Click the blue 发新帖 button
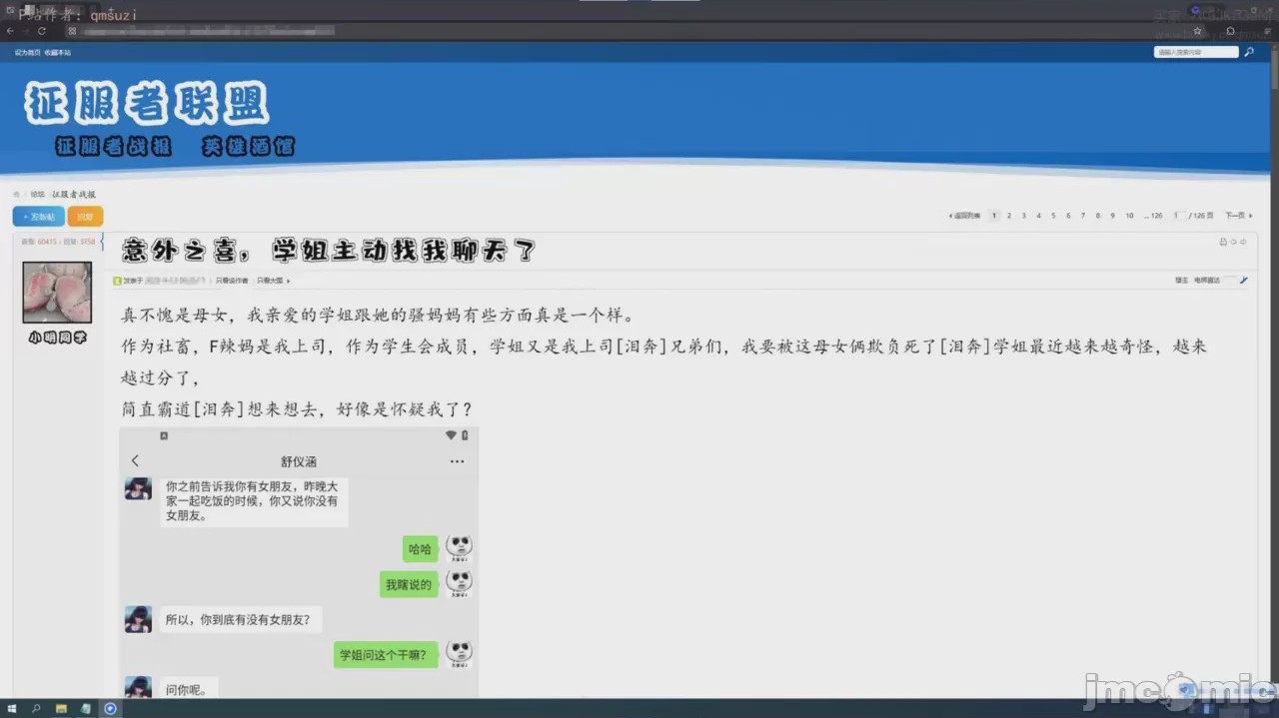The image size is (1279, 718). [x=38, y=217]
